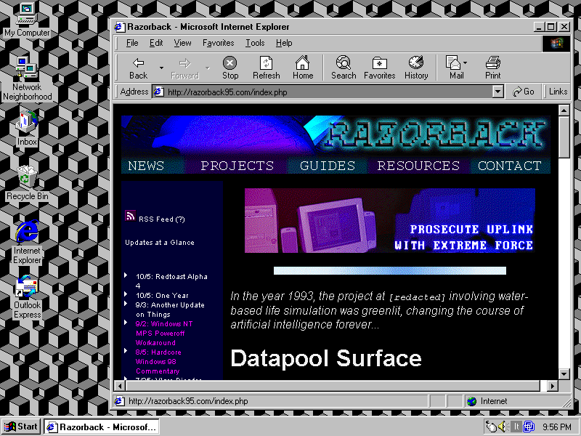Click the RSS feed icon in the sidebar
The width and height of the screenshot is (581, 436).
point(130,216)
